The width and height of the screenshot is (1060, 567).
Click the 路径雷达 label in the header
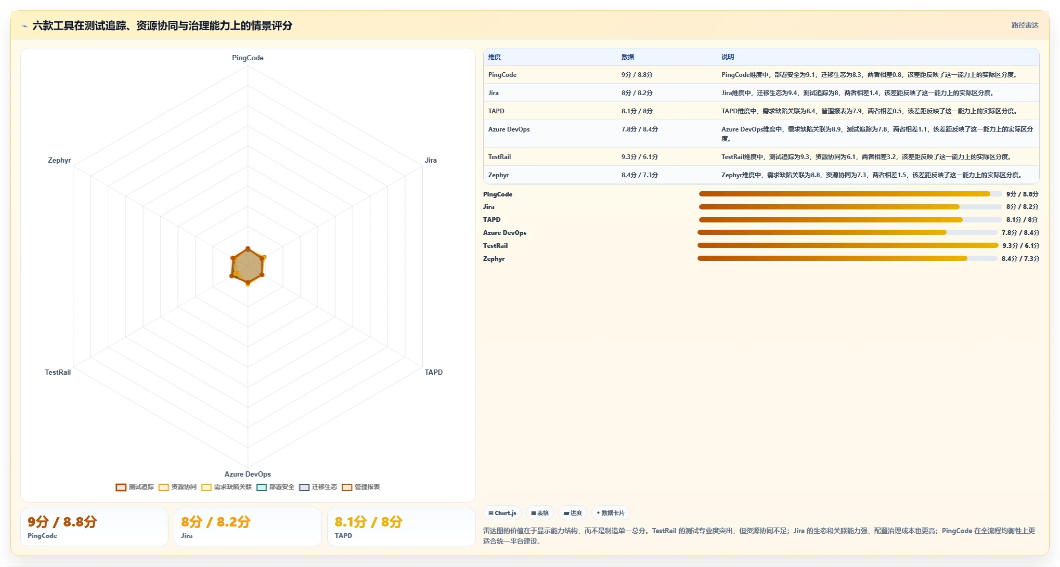click(x=1025, y=25)
